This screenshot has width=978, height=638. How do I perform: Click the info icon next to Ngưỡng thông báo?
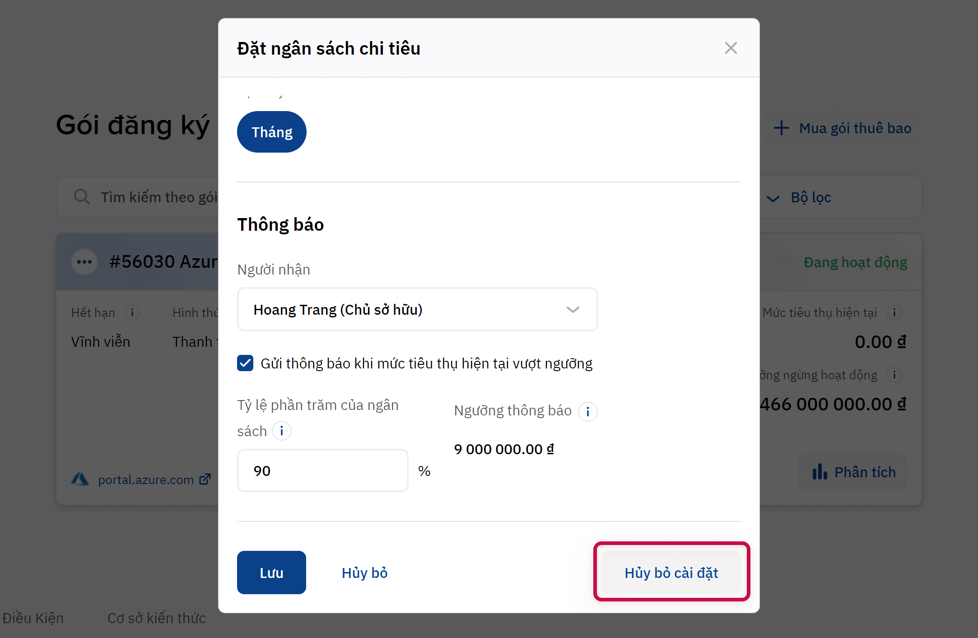pyautogui.click(x=587, y=412)
